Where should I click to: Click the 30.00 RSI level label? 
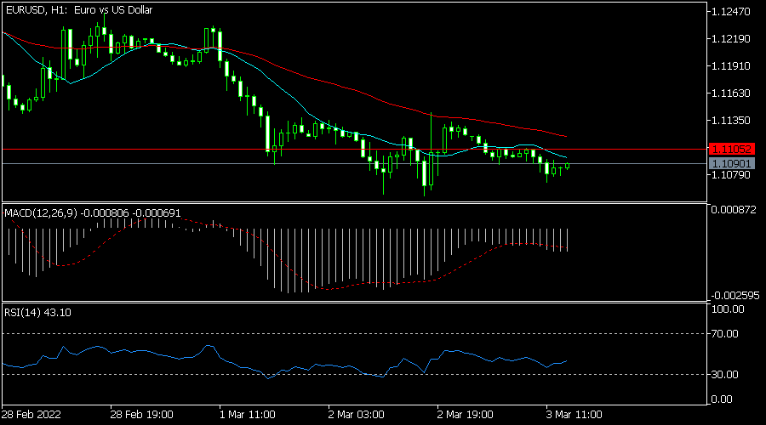pyautogui.click(x=725, y=375)
